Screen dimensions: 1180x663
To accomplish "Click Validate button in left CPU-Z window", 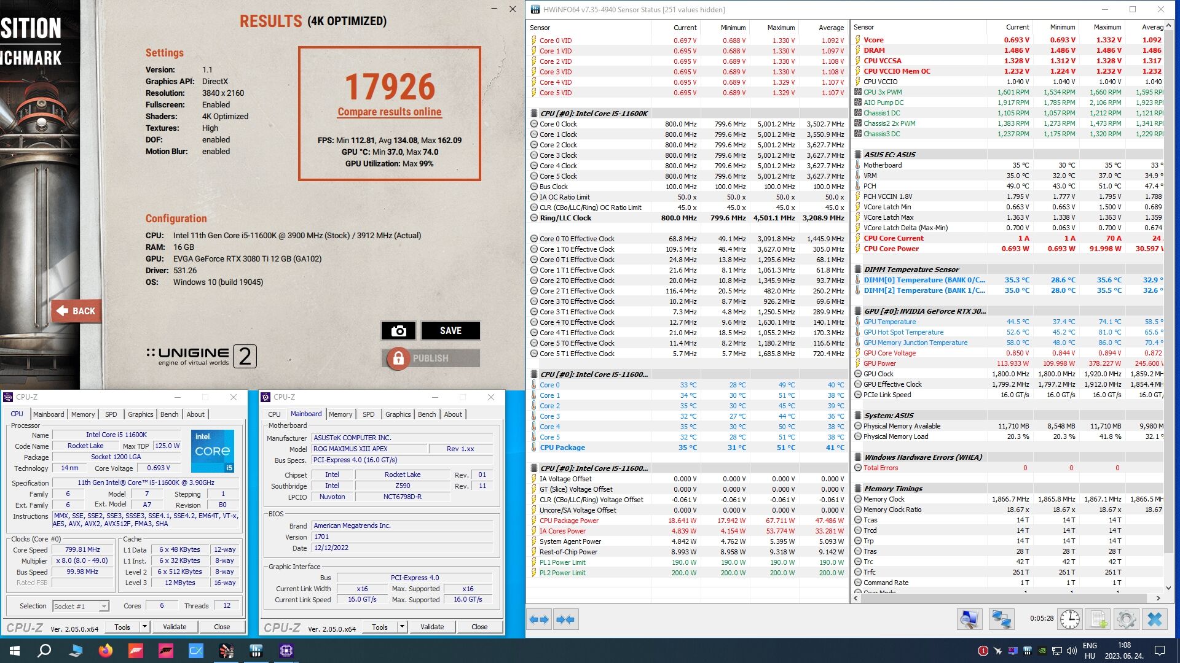I will [175, 627].
